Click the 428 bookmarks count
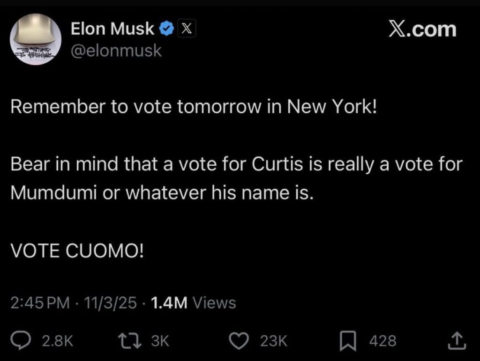 [x=382, y=341]
